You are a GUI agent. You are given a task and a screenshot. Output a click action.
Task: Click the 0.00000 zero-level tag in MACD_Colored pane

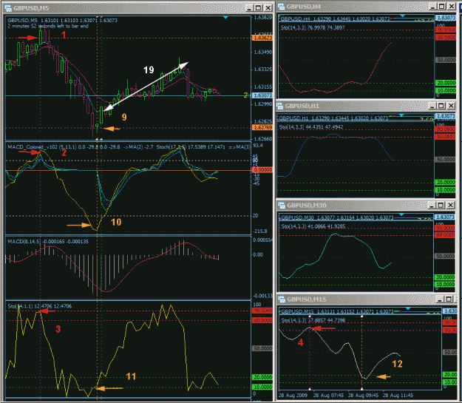262,170
